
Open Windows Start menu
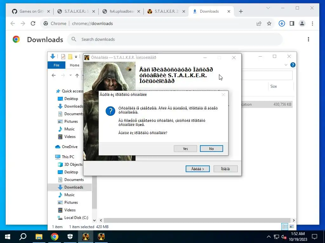pyautogui.click(x=8, y=237)
